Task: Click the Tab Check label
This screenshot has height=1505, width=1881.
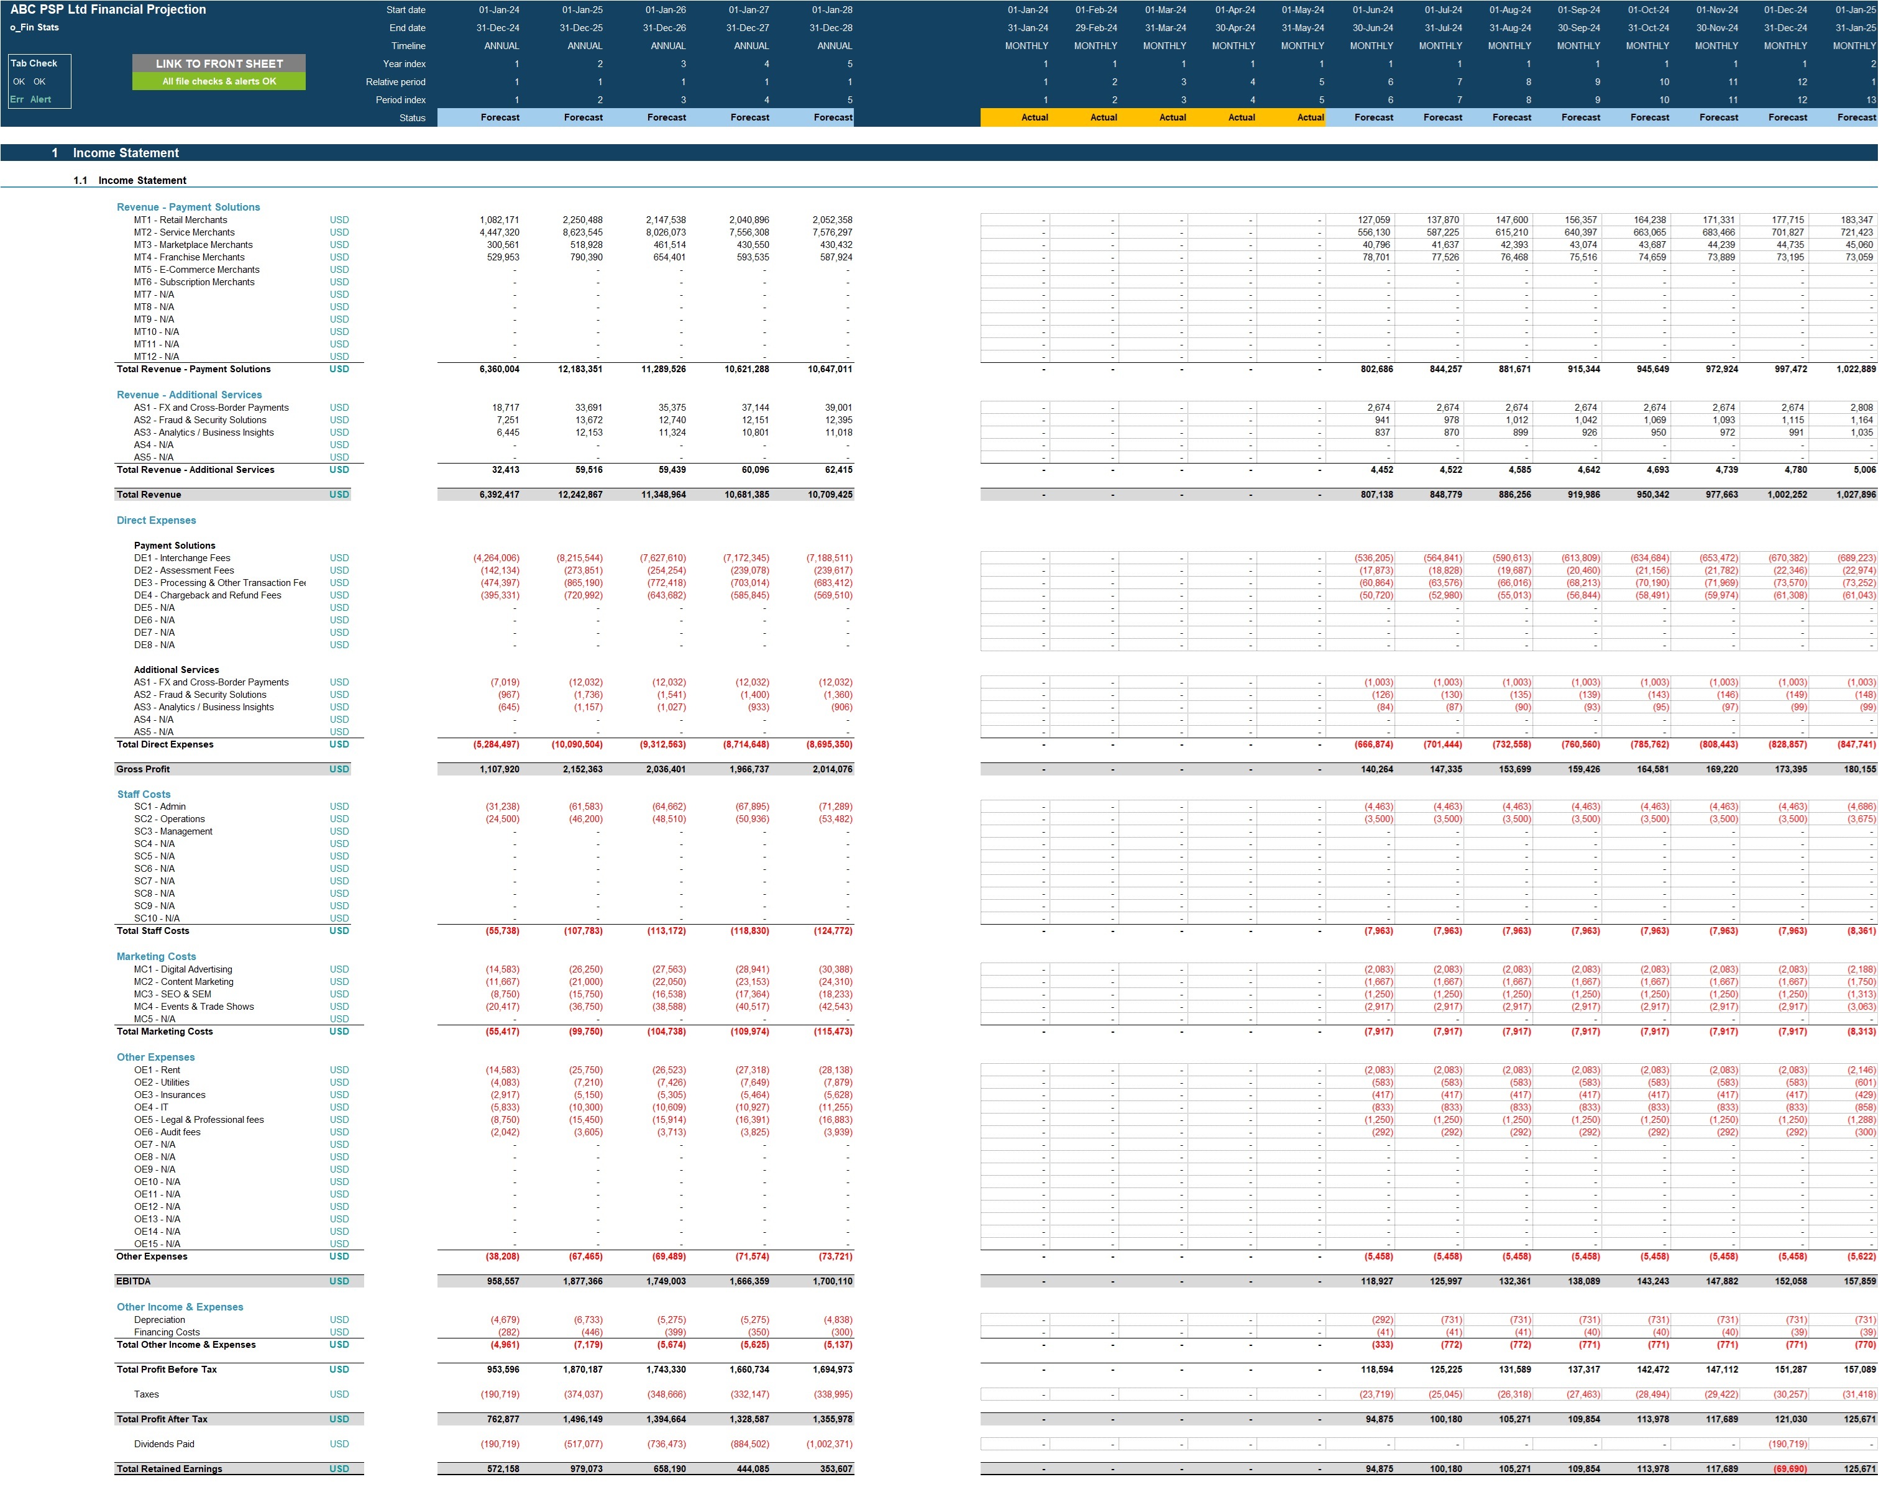Action: pos(34,63)
